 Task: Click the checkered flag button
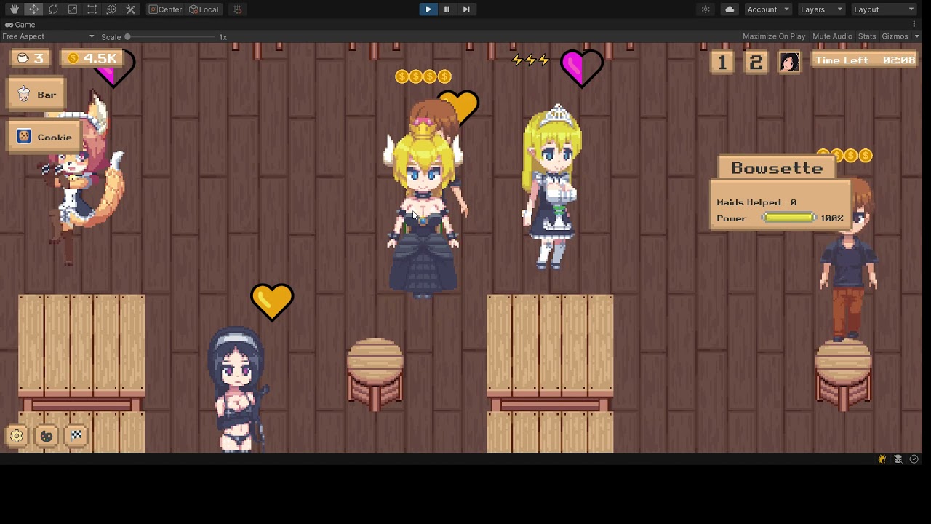[x=76, y=436]
